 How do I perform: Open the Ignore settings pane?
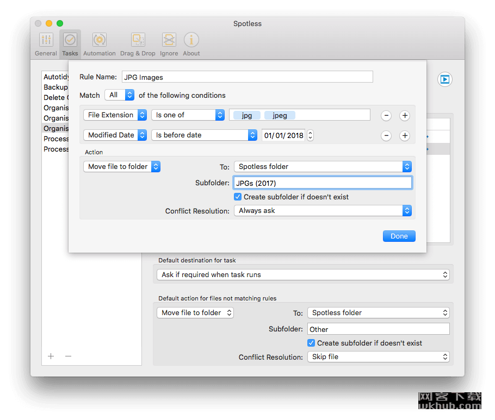coord(169,44)
